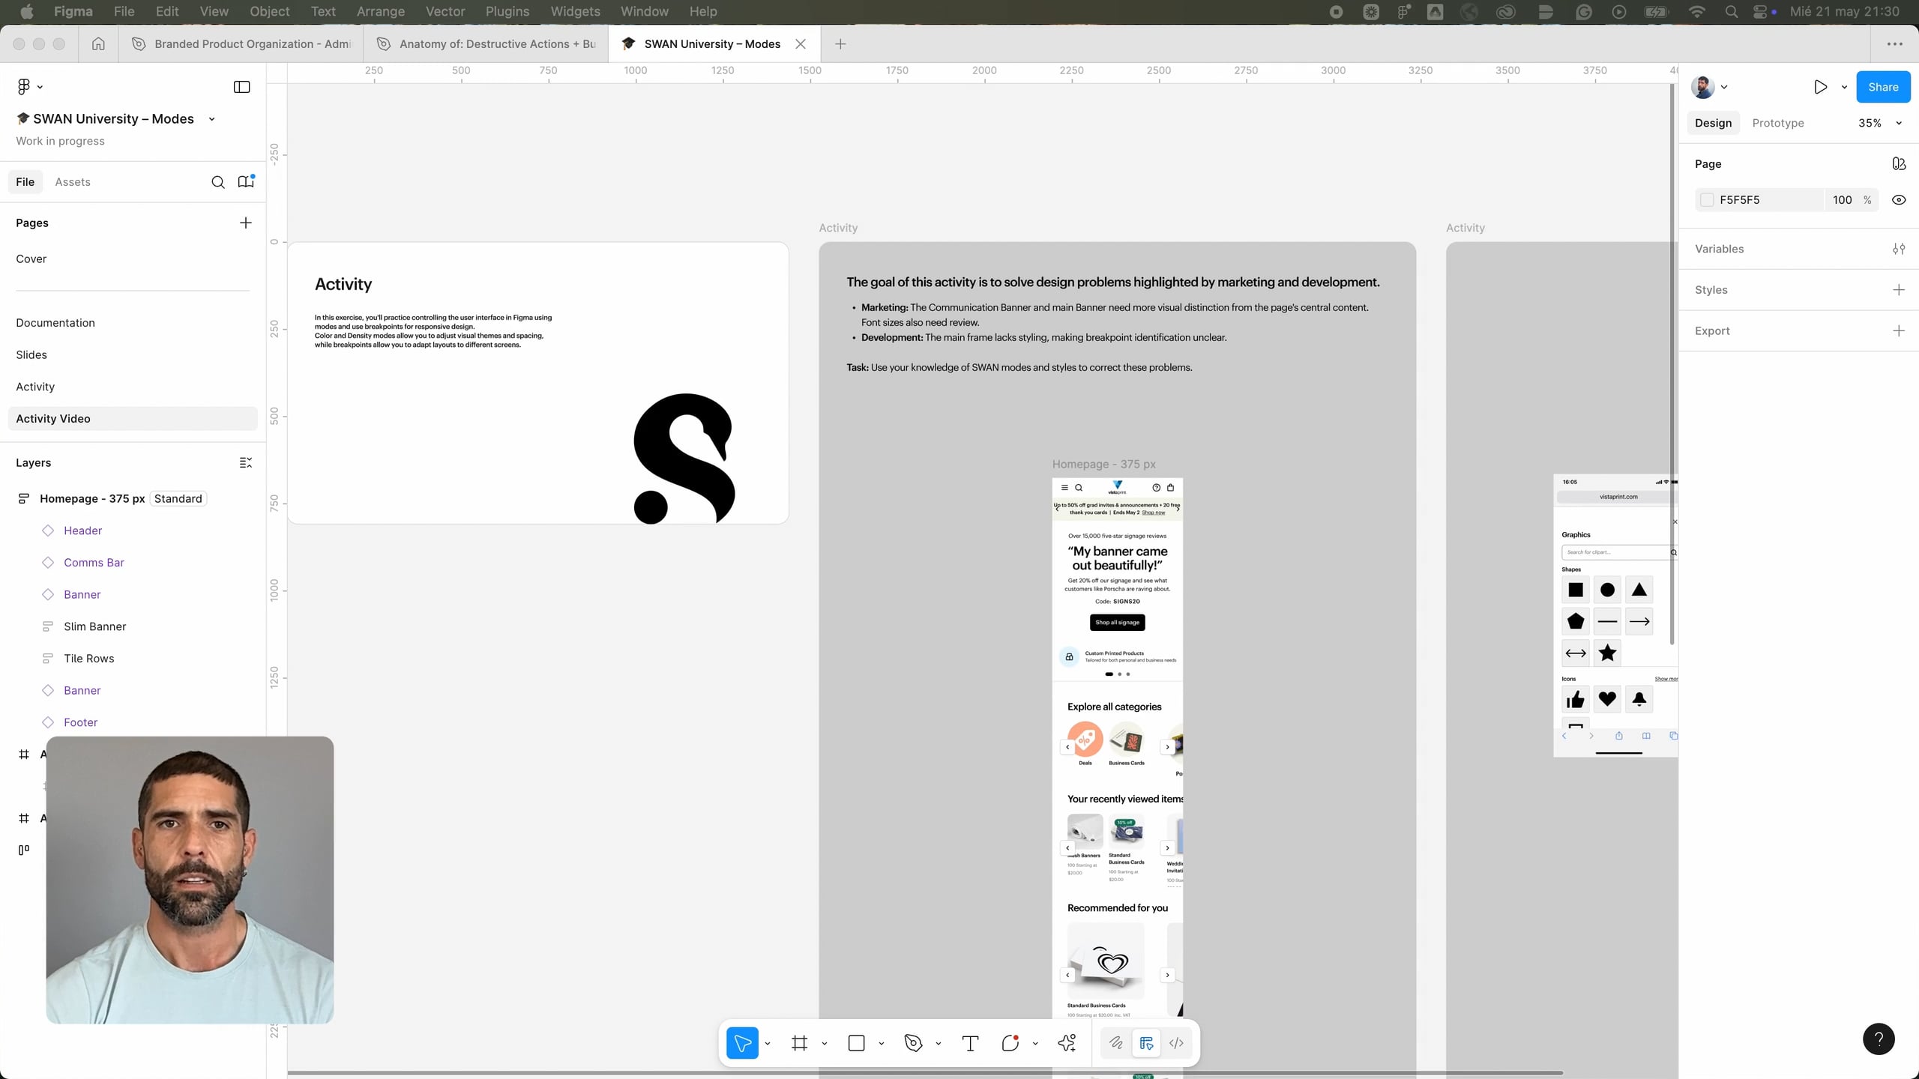The image size is (1919, 1079).
Task: Open the Activity page
Action: pos(35,387)
